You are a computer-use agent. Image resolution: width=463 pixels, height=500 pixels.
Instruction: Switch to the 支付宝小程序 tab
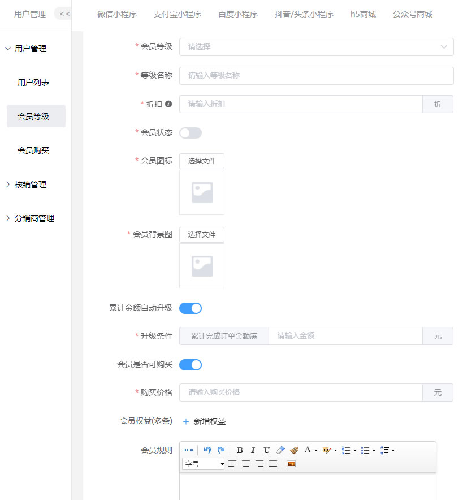178,14
